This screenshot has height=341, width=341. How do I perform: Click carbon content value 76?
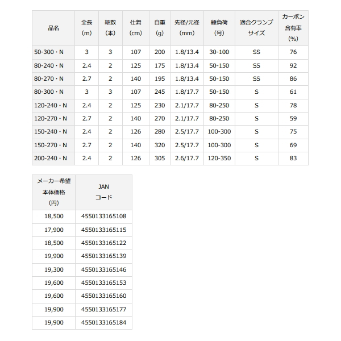[293, 52]
